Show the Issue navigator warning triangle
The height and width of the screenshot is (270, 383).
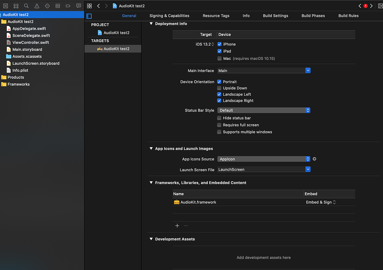pyautogui.click(x=36, y=6)
